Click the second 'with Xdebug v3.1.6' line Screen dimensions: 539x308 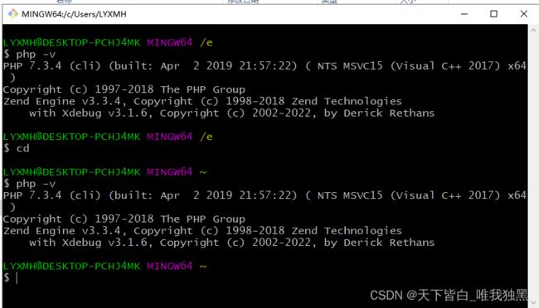(x=231, y=243)
